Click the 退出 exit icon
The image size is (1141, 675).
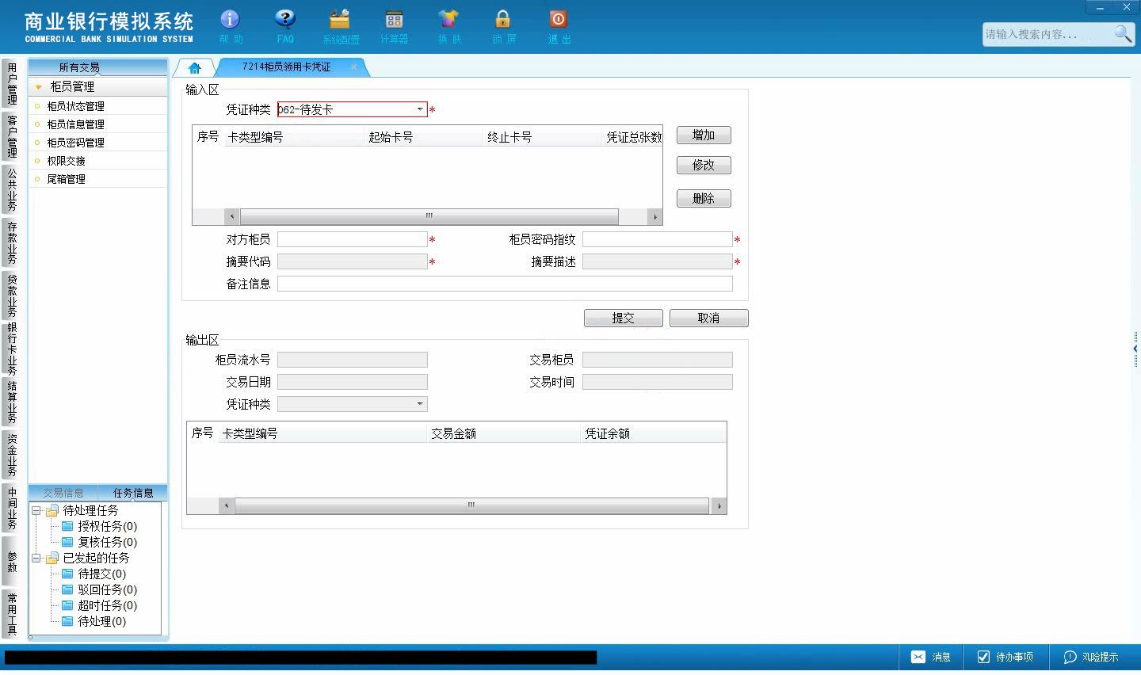pyautogui.click(x=558, y=19)
